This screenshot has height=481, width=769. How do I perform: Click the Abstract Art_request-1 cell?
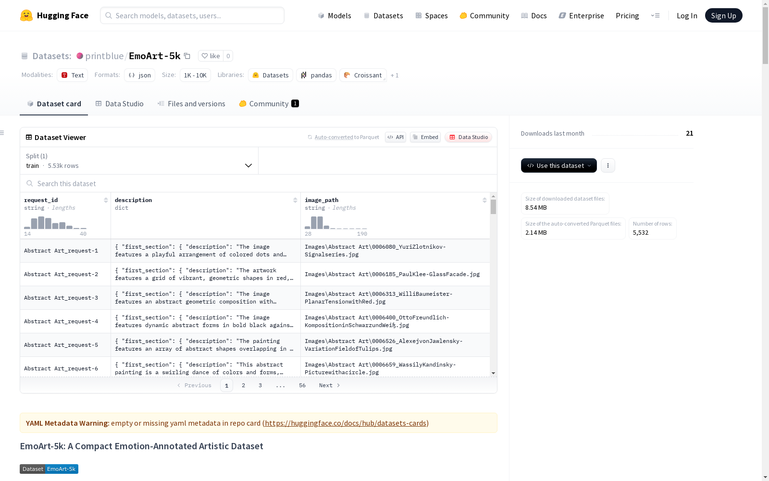[65, 251]
